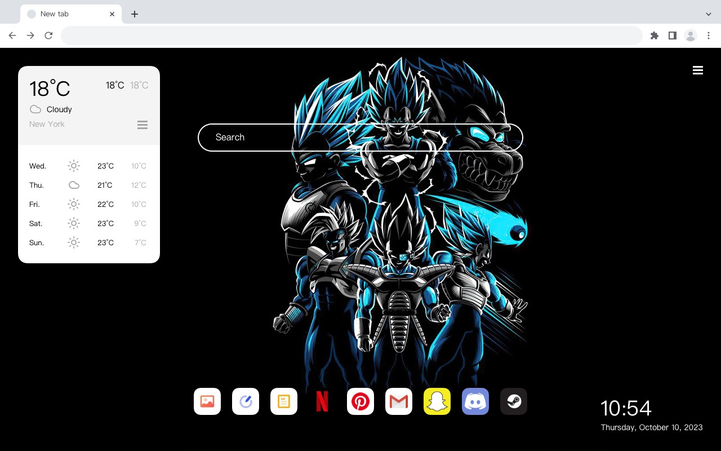Select the New tab tab
Image resolution: width=721 pixels, height=451 pixels.
pyautogui.click(x=71, y=14)
